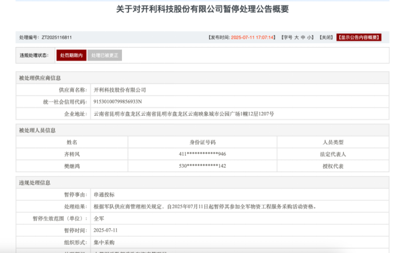Click the 企业地址 label cell
The image size is (410, 253).
53,114
